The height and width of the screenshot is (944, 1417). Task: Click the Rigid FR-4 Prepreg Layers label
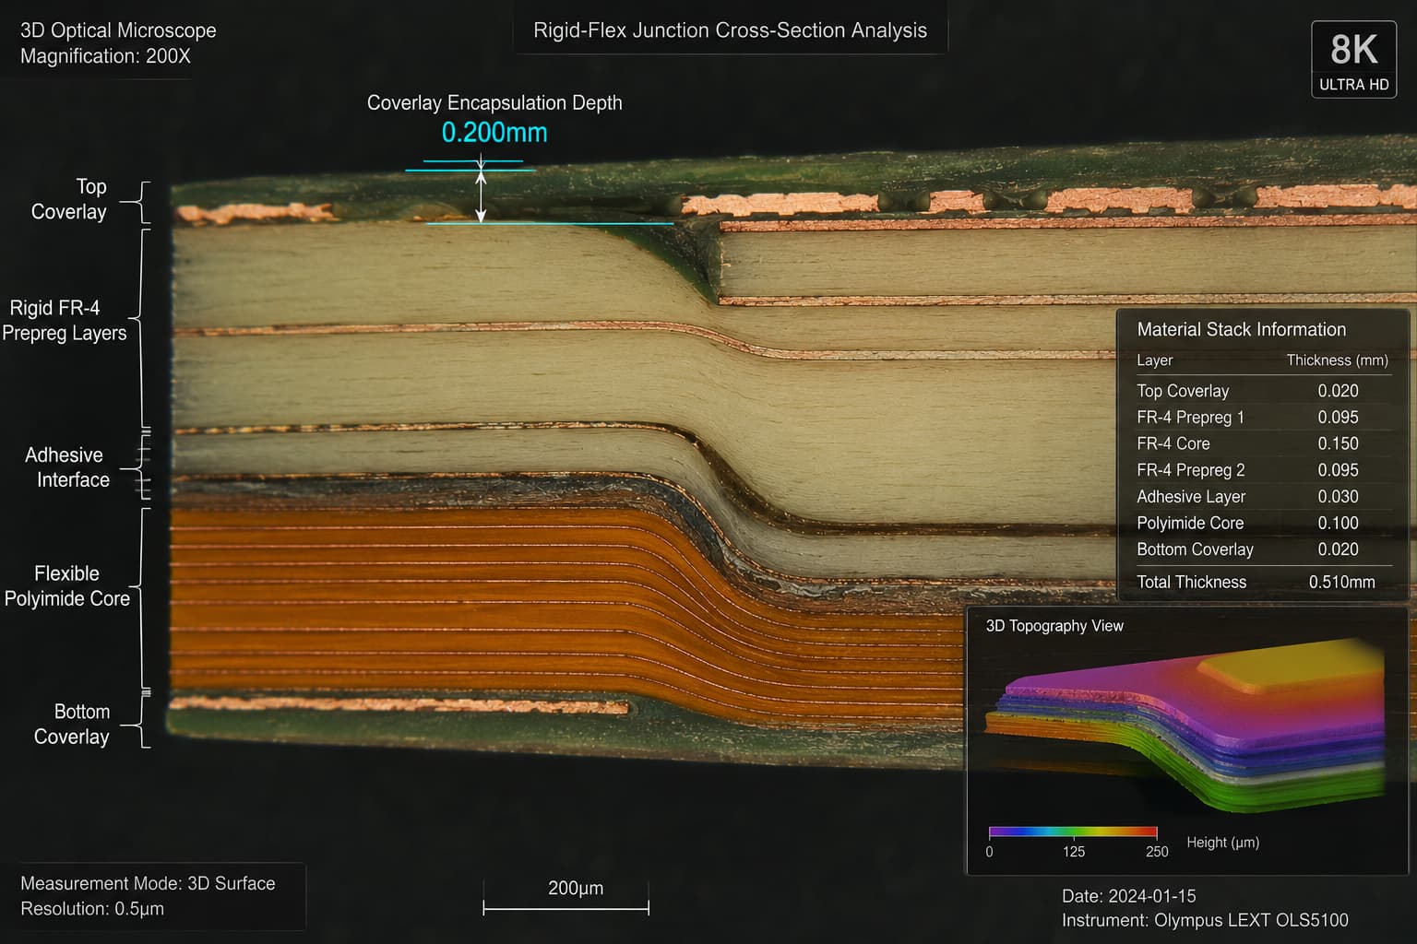coord(64,321)
